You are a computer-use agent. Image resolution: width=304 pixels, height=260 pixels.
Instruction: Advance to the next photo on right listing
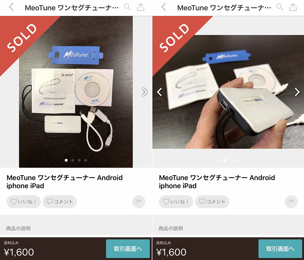(297, 92)
